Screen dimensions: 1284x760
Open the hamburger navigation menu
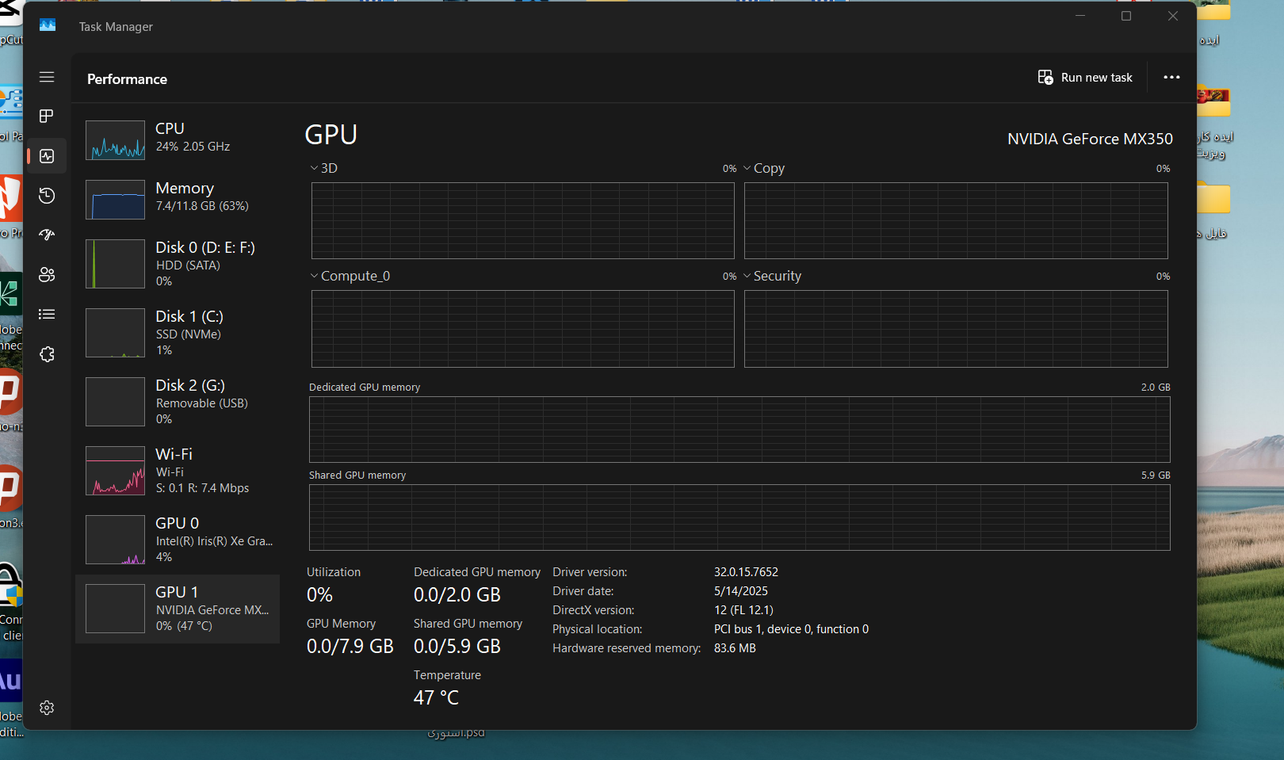point(47,77)
